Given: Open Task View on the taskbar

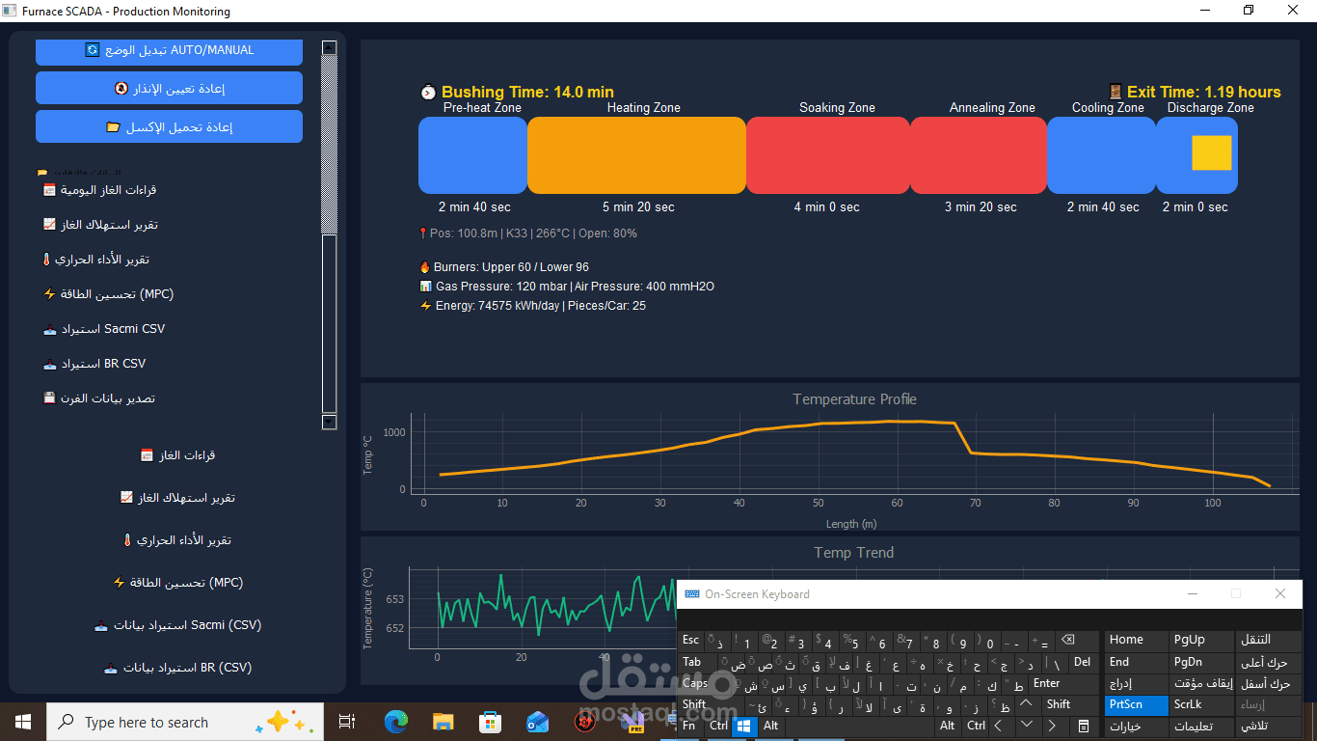Looking at the screenshot, I should [347, 722].
